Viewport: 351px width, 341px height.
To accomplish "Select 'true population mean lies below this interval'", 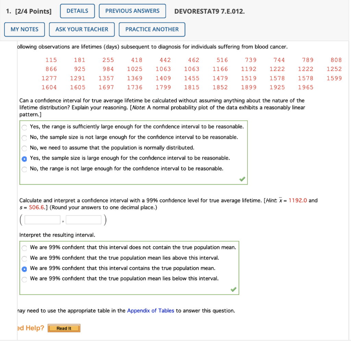I will coord(24,280).
